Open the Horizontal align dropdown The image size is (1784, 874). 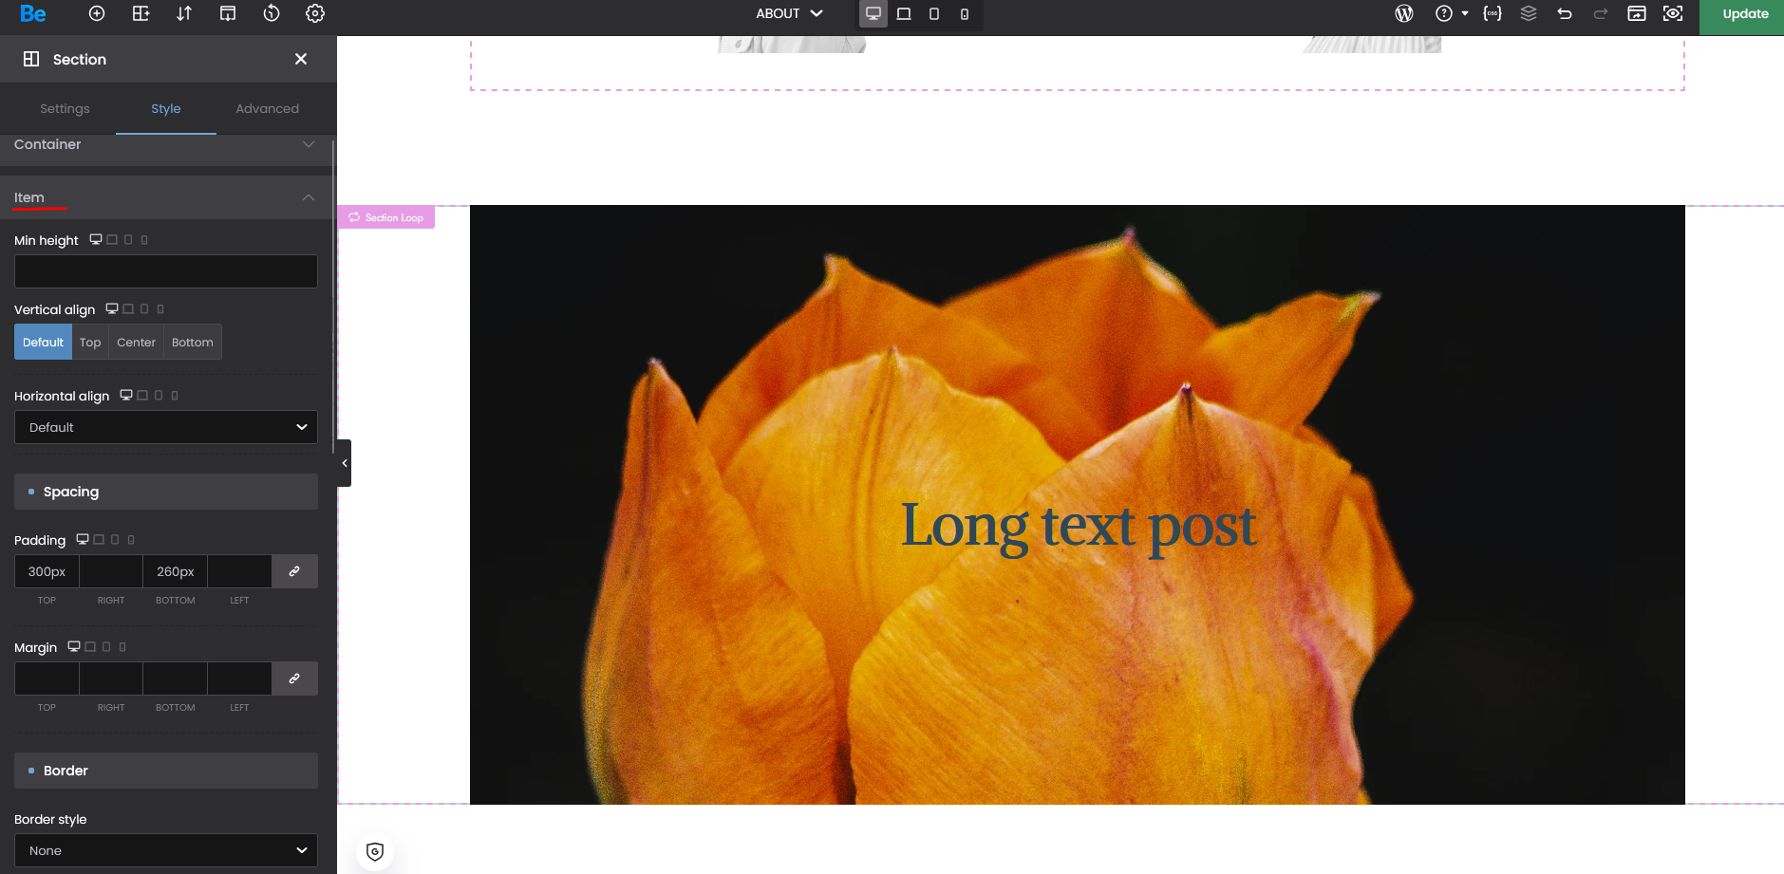166,427
